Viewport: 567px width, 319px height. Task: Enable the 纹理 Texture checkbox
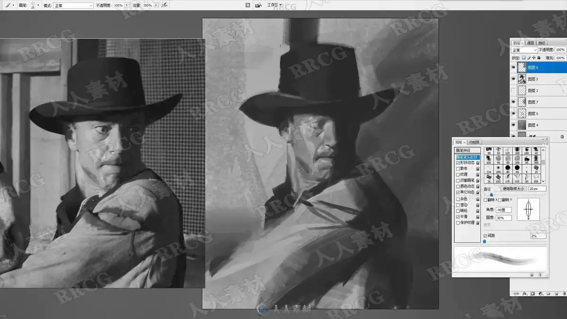[x=457, y=174]
